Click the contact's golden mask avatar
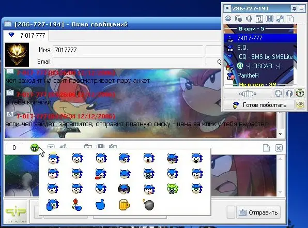This screenshot has height=228, width=308. (x=17, y=55)
